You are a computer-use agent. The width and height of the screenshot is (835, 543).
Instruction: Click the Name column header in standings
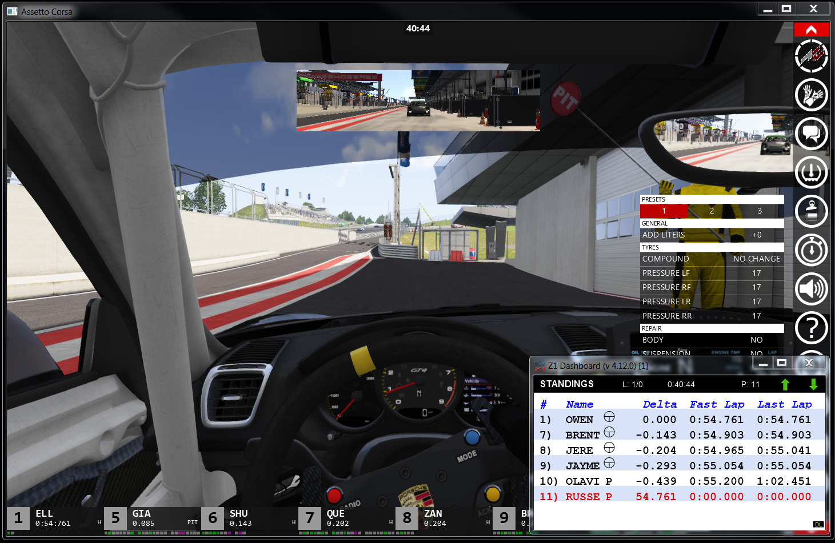580,404
